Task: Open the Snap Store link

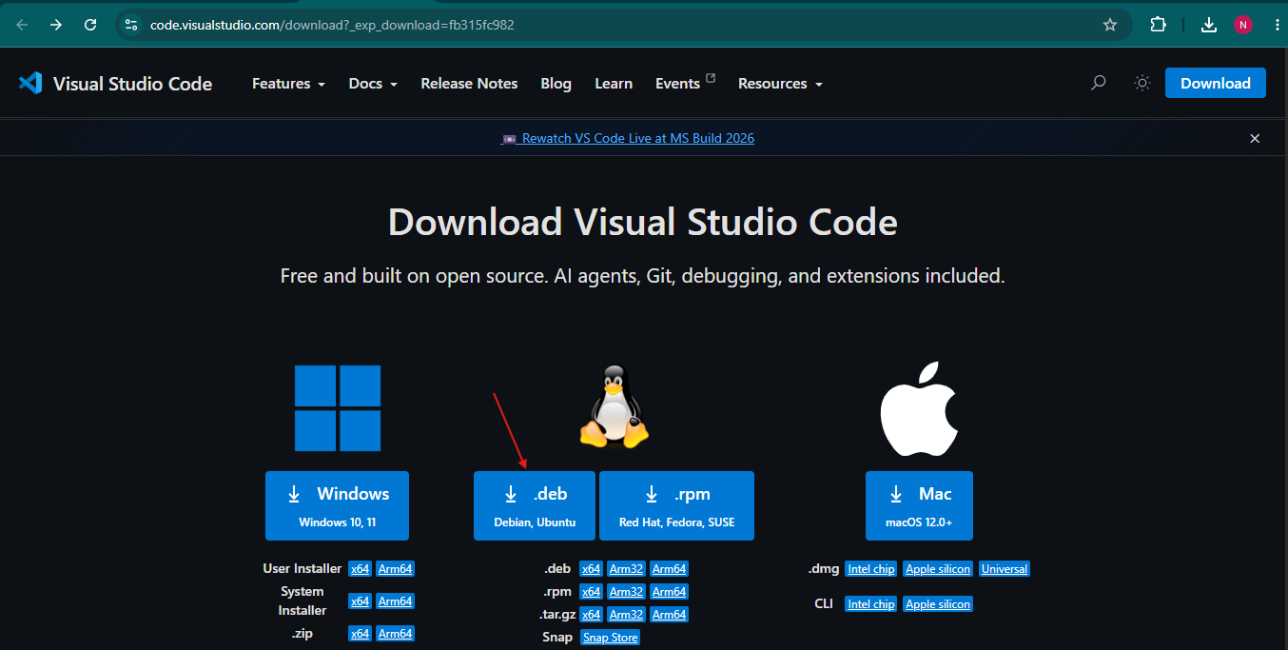Action: pyautogui.click(x=610, y=638)
